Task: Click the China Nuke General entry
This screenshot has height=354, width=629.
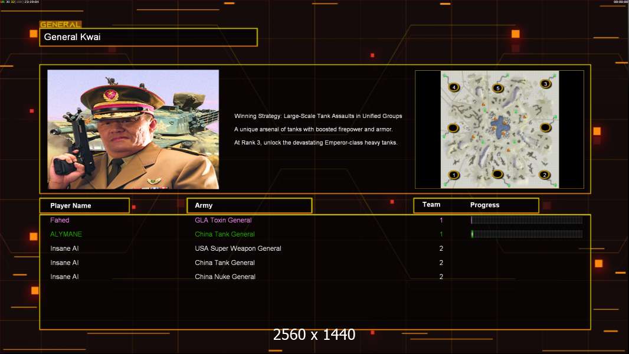Action: pyautogui.click(x=225, y=277)
